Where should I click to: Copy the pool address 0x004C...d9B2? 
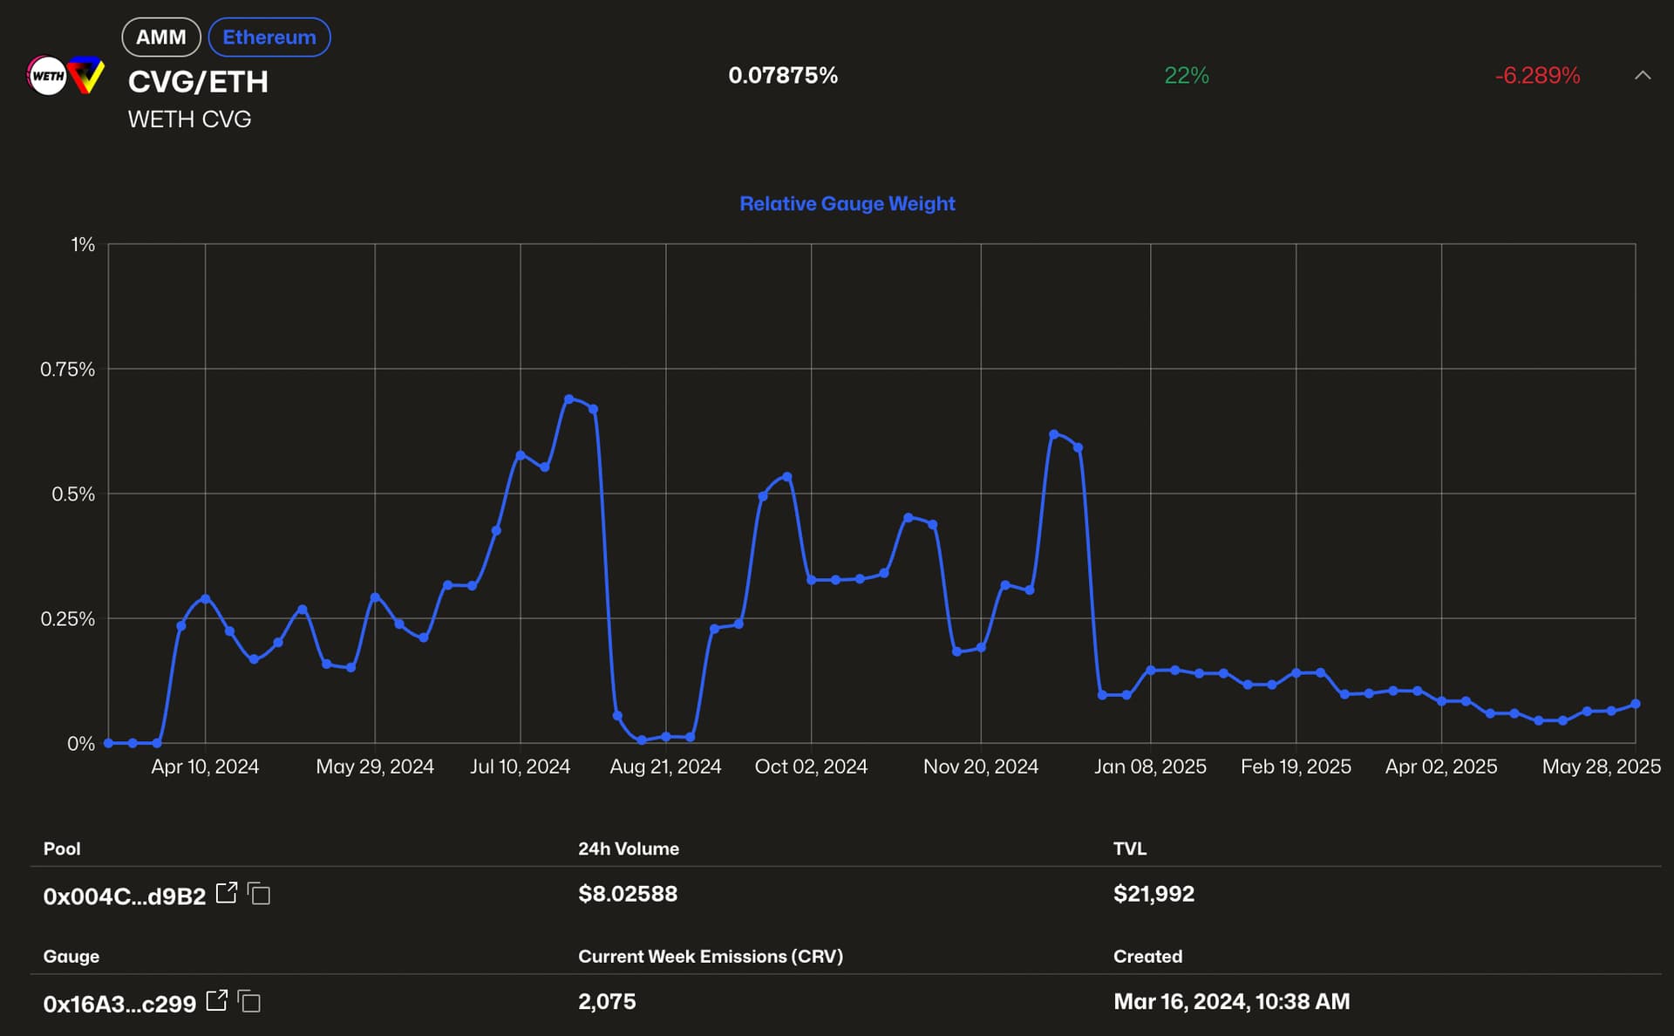point(259,894)
